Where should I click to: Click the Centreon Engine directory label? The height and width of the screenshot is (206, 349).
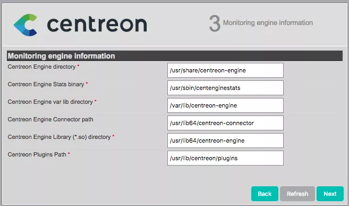[41, 67]
